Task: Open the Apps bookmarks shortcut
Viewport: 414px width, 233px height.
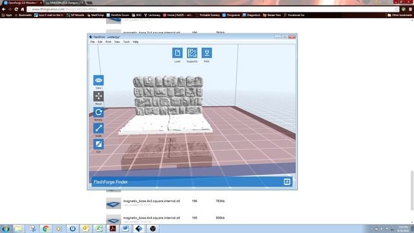Action: coord(7,15)
